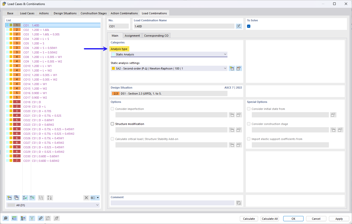This screenshot has width=352, height=224.
Task: Click the select-all checkmarks icon below list
Action: pyautogui.click(x=25, y=198)
